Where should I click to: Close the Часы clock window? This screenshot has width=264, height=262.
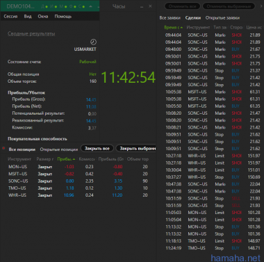click(x=150, y=6)
